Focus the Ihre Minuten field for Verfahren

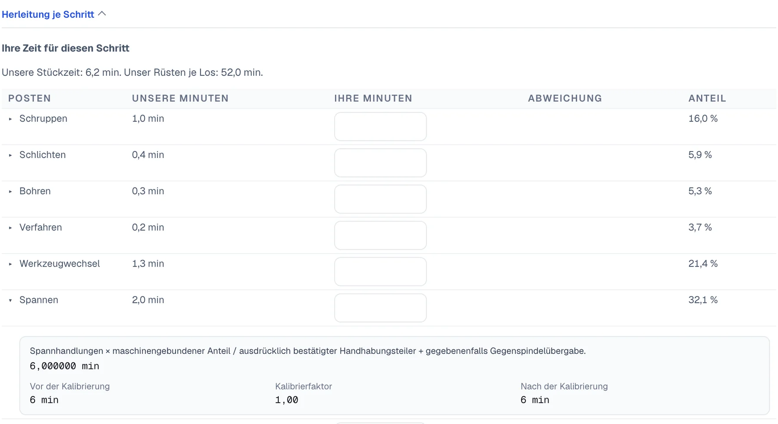coord(380,235)
